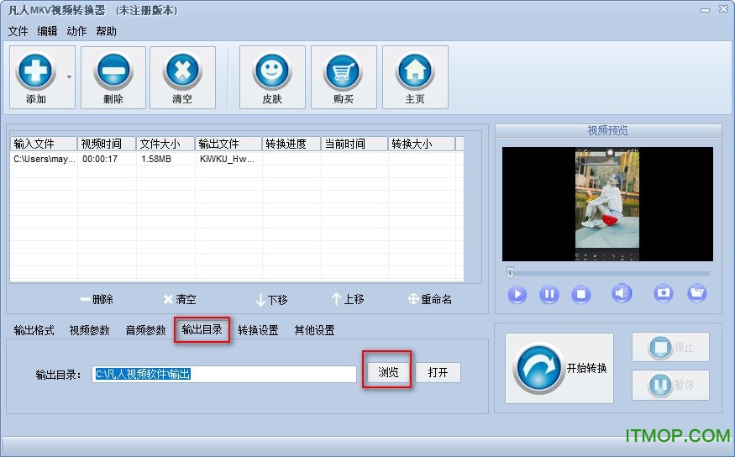Click 删除 below the file list
Image resolution: width=735 pixels, height=457 pixels.
(x=97, y=300)
